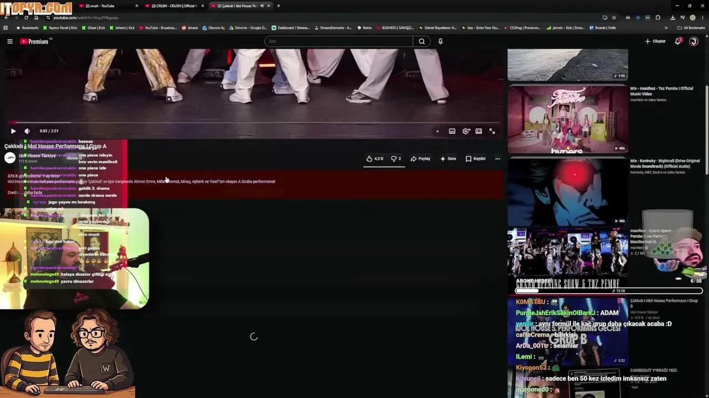The height and width of the screenshot is (398, 709).
Task: Enter fullscreen on the video player
Action: point(492,131)
